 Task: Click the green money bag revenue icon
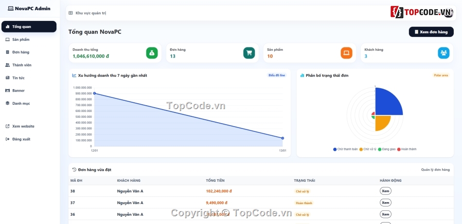152,53
